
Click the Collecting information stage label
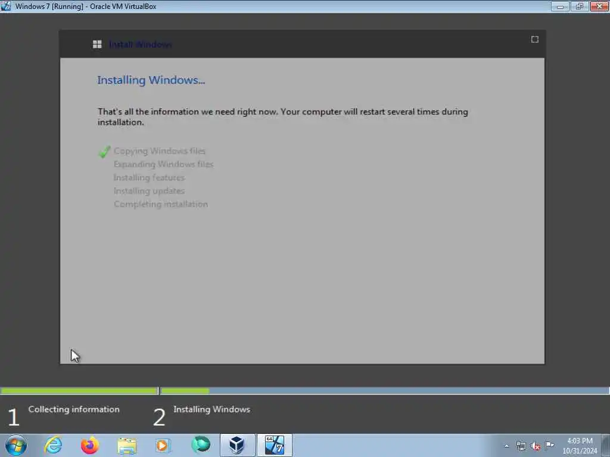pos(74,409)
